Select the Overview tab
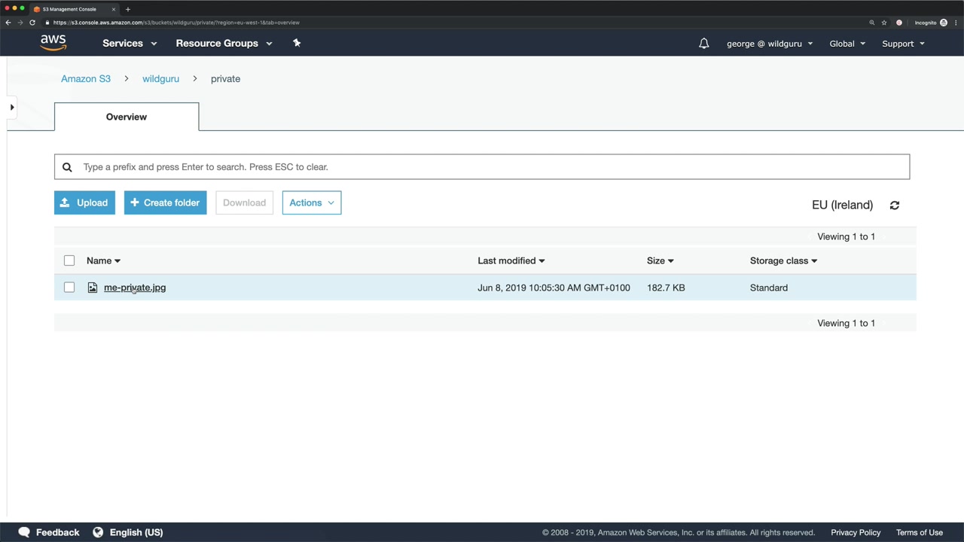Viewport: 964px width, 542px height. [x=127, y=117]
